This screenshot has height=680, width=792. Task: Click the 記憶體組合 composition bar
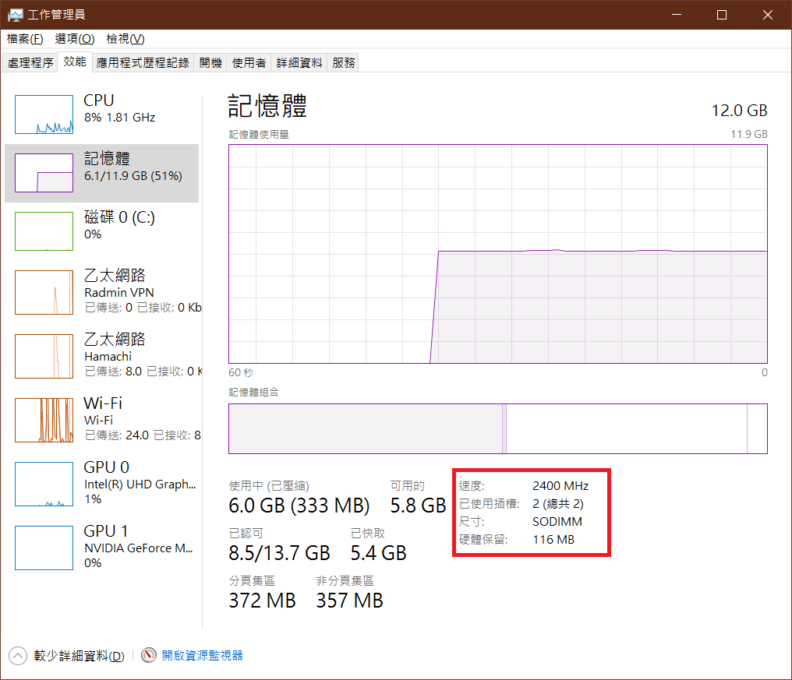click(x=498, y=428)
